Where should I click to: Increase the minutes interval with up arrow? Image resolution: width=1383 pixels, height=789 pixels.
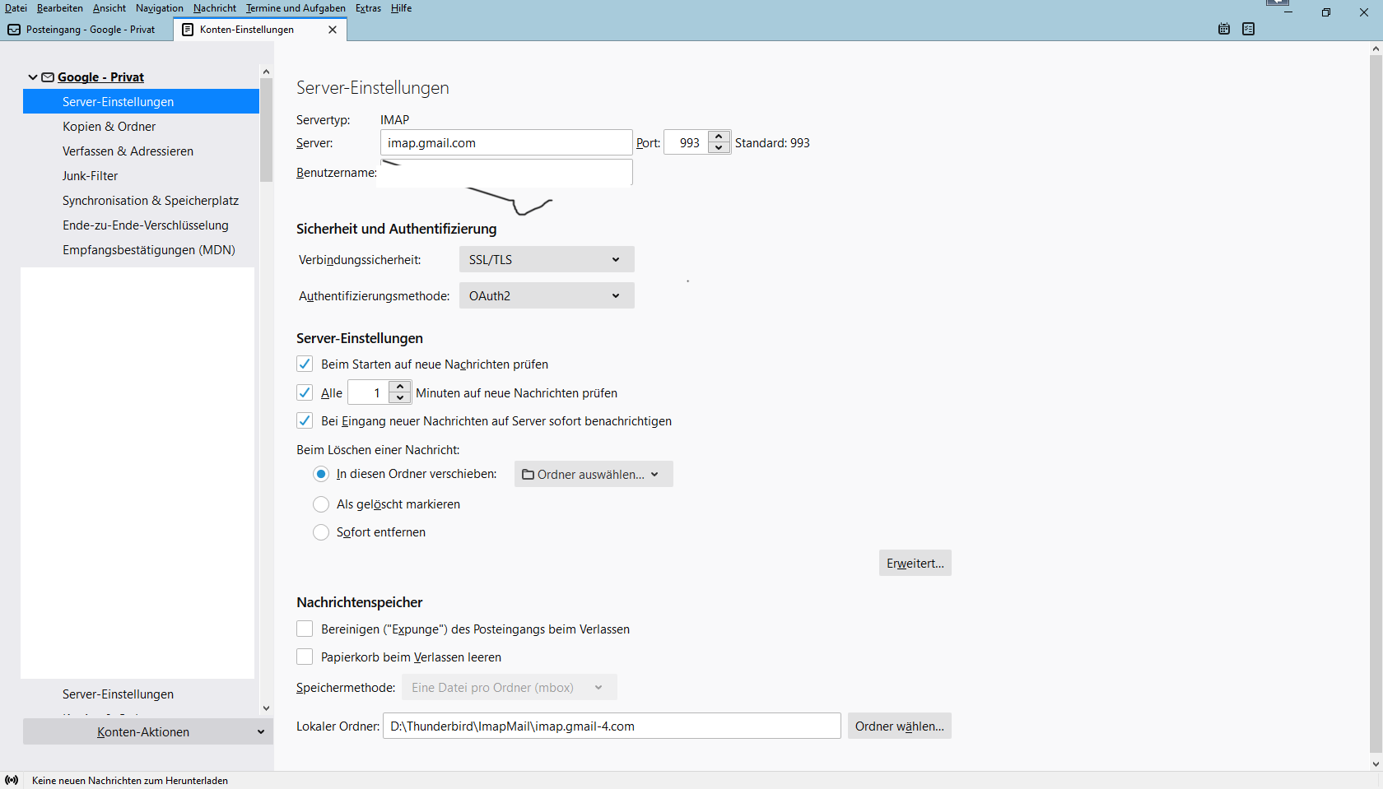click(400, 387)
